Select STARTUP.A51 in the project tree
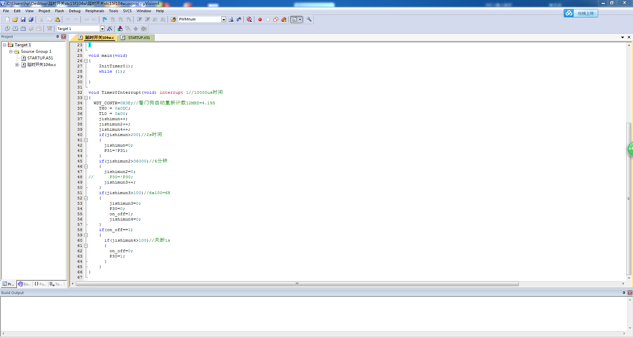This screenshot has height=338, width=633. pyautogui.click(x=40, y=58)
